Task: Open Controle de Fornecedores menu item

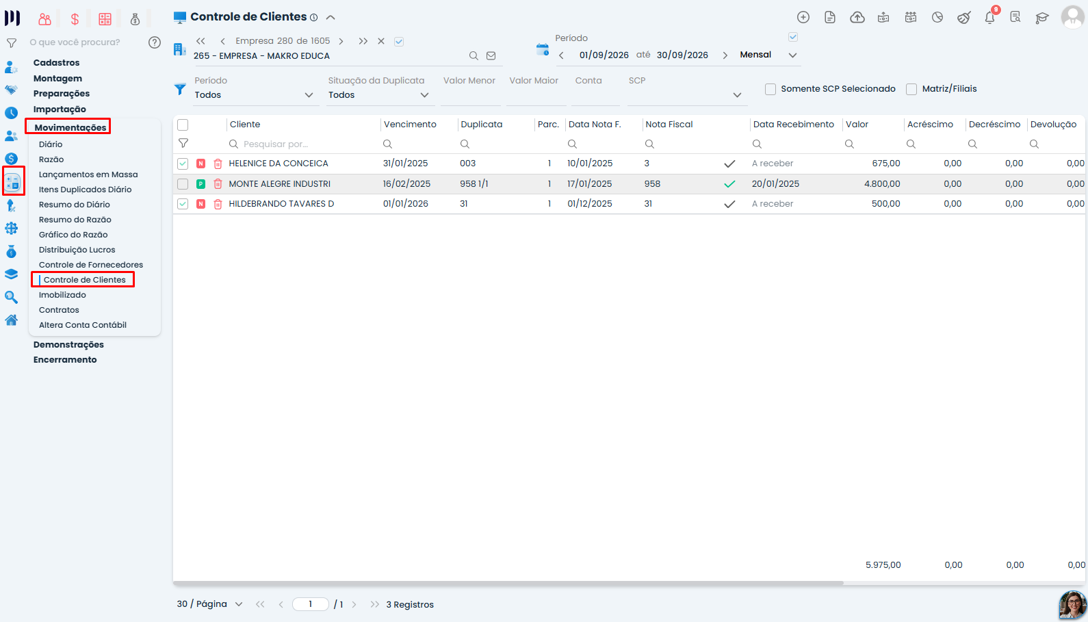Action: [x=91, y=265]
